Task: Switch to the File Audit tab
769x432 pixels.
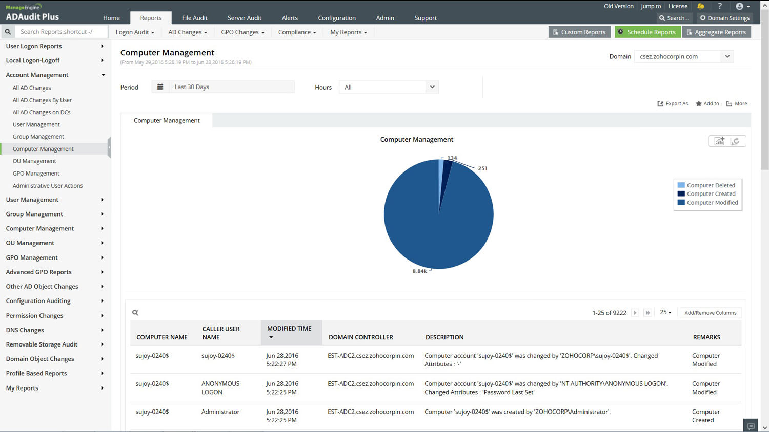Action: pos(194,18)
